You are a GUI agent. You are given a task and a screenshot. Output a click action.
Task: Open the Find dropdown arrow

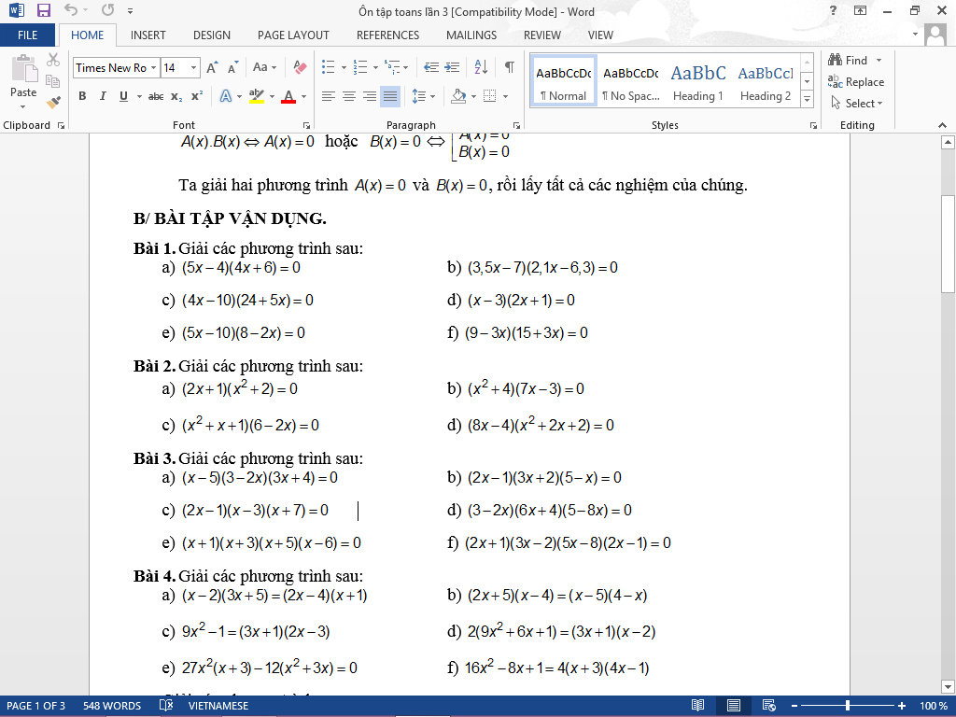click(879, 61)
